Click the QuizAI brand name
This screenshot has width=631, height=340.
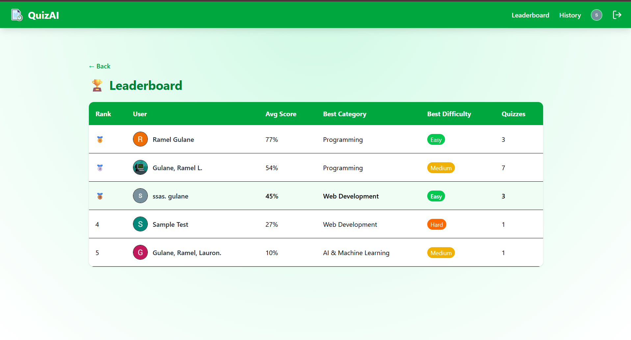[x=43, y=15]
